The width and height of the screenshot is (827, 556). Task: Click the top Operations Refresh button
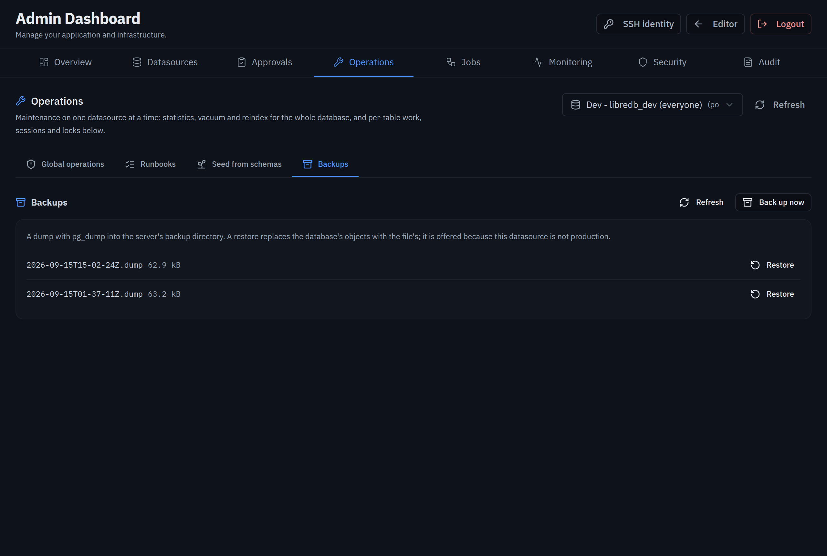click(780, 105)
